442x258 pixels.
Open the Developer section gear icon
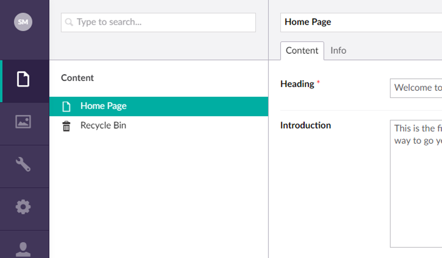pos(23,207)
